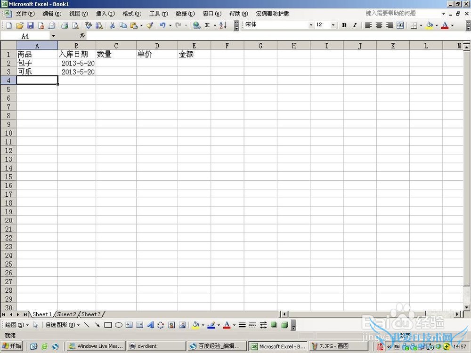Click the Print Preview icon

coord(75,25)
